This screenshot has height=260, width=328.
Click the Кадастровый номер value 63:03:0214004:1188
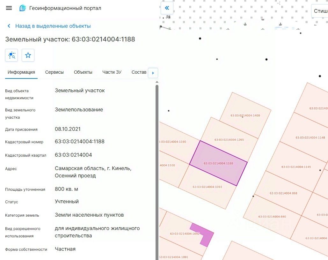click(x=79, y=142)
